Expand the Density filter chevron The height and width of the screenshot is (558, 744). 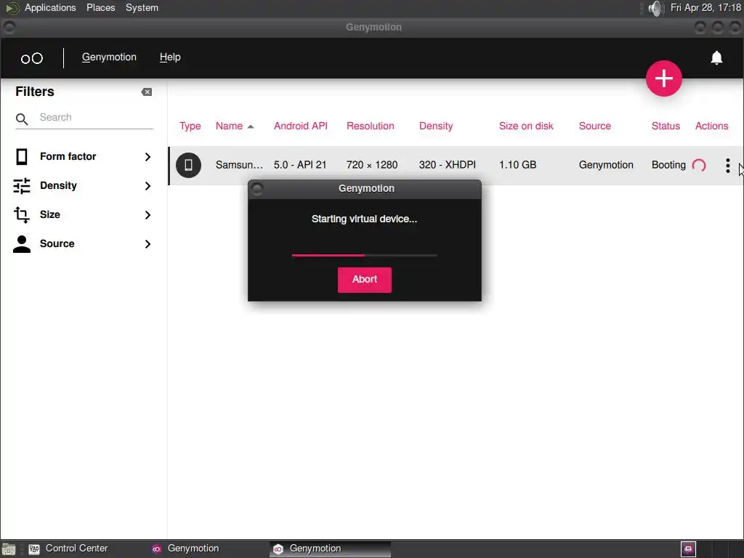click(147, 186)
